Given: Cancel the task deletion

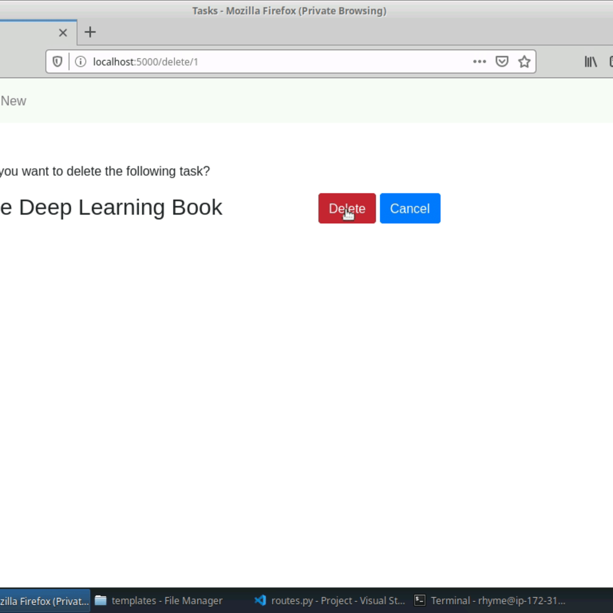Looking at the screenshot, I should (410, 208).
